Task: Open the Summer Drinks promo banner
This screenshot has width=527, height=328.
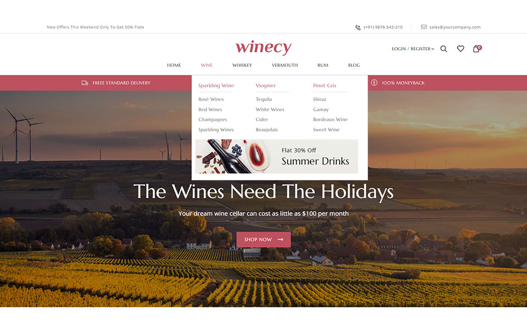Action: [x=277, y=156]
